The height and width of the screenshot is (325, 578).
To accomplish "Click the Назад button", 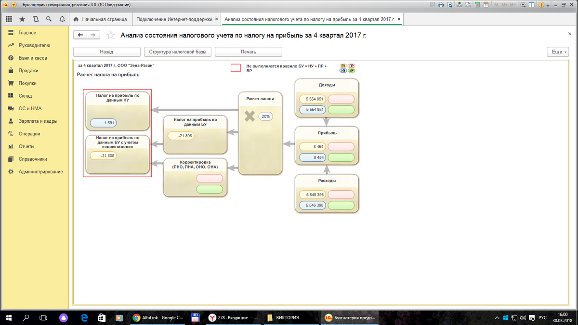I will coord(106,52).
